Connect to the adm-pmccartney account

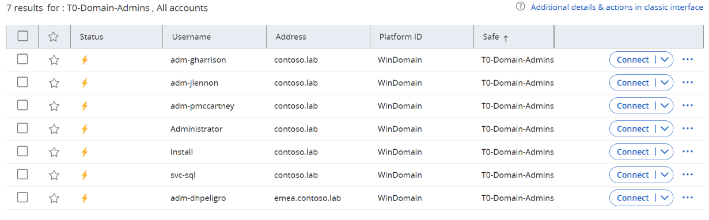(x=632, y=106)
